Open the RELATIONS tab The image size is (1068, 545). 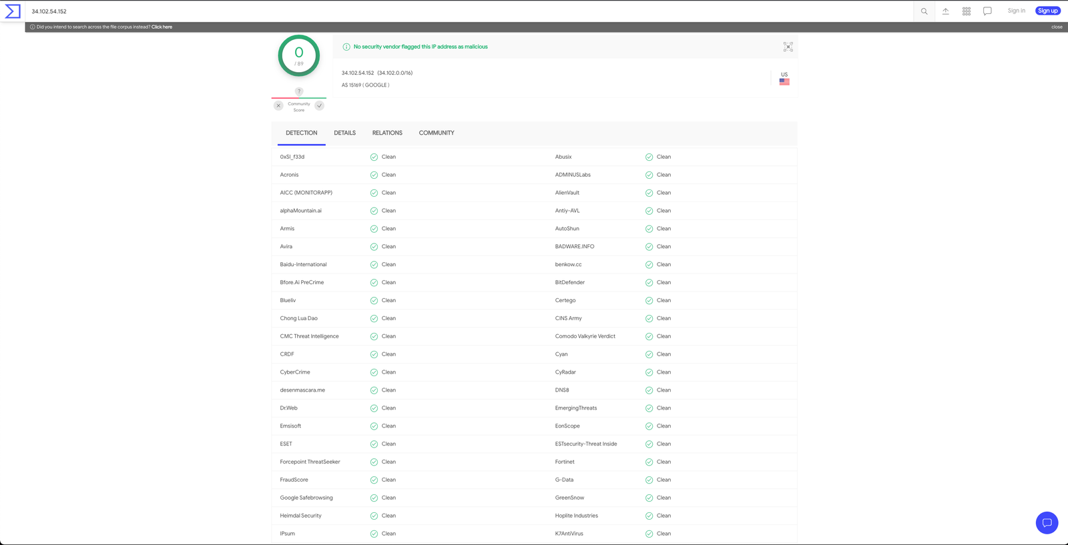pyautogui.click(x=387, y=133)
